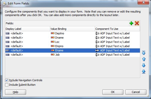Add a new field with green plus icon
This screenshot has width=151, height=99.
pos(131,23)
